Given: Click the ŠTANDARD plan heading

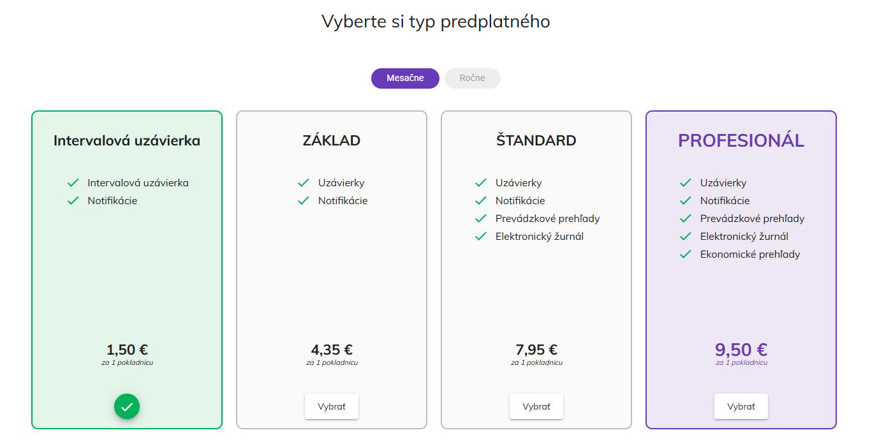Looking at the screenshot, I should 536,140.
